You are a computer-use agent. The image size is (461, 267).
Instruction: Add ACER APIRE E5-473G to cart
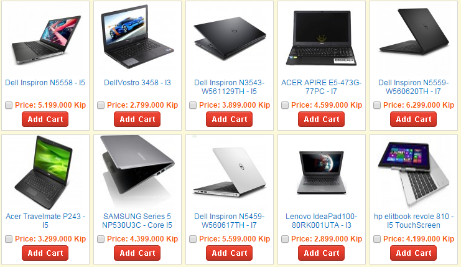pyautogui.click(x=322, y=119)
